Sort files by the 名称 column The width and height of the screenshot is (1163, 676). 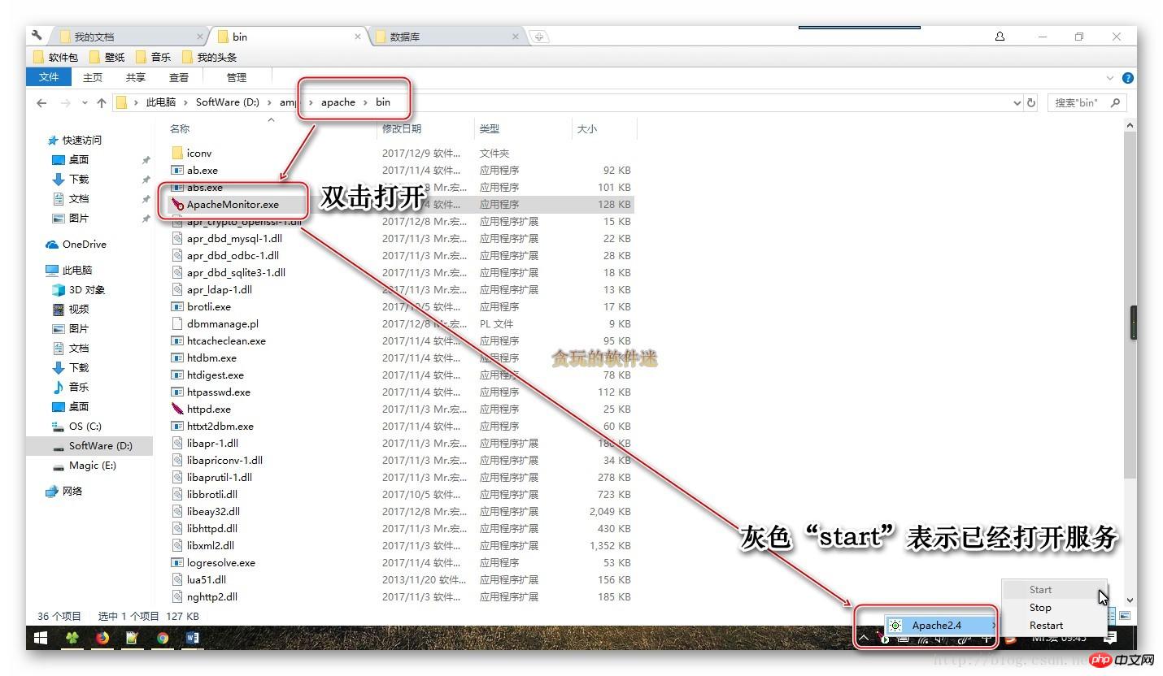[x=180, y=128]
